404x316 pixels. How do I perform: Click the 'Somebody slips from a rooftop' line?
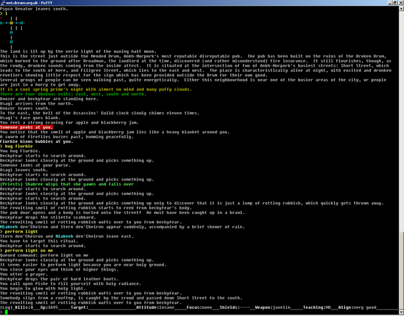coord(121,298)
